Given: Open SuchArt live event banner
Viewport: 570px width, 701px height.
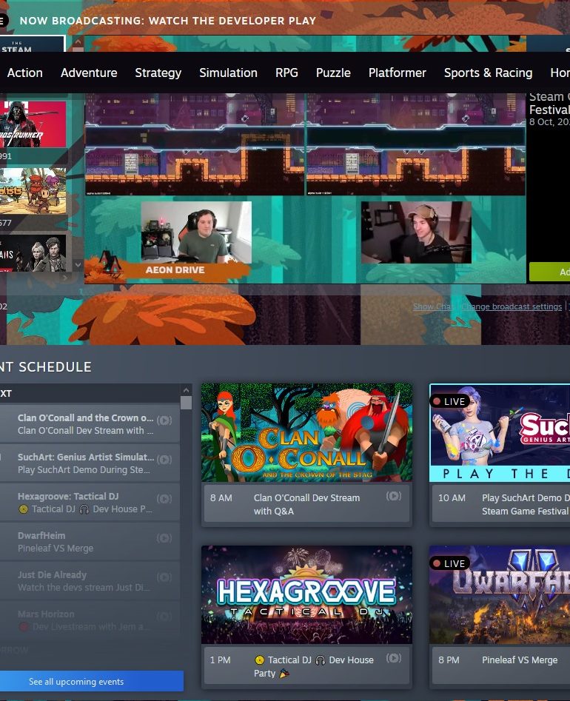Looking at the screenshot, I should click(x=500, y=433).
